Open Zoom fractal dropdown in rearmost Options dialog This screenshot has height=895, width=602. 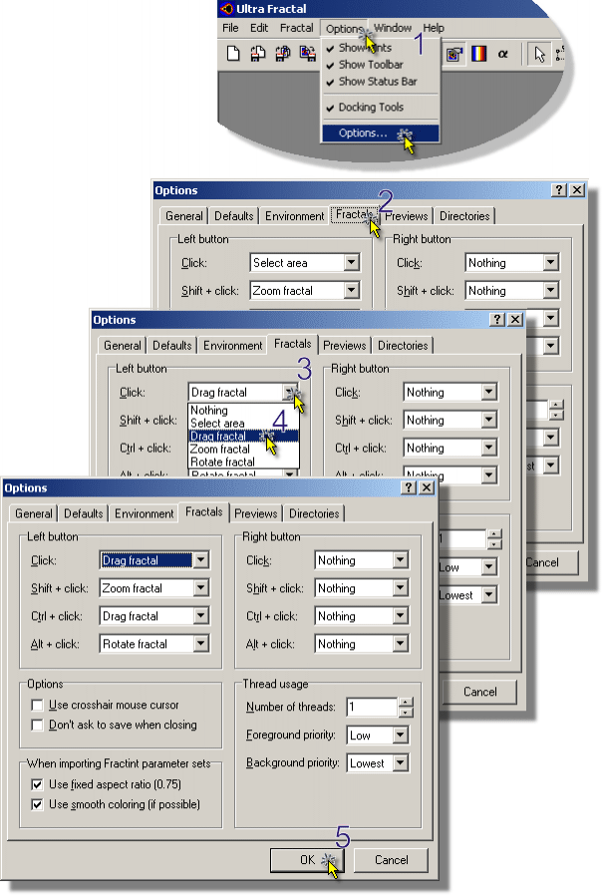pyautogui.click(x=352, y=291)
